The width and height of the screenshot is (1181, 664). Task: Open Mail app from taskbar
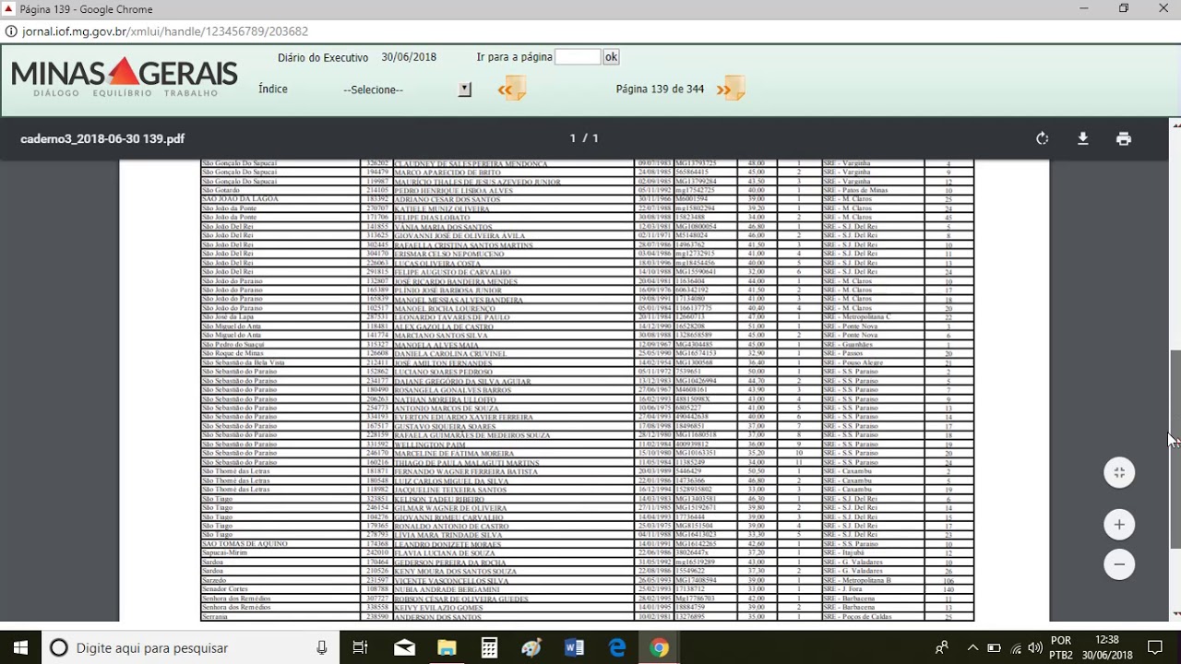click(404, 648)
